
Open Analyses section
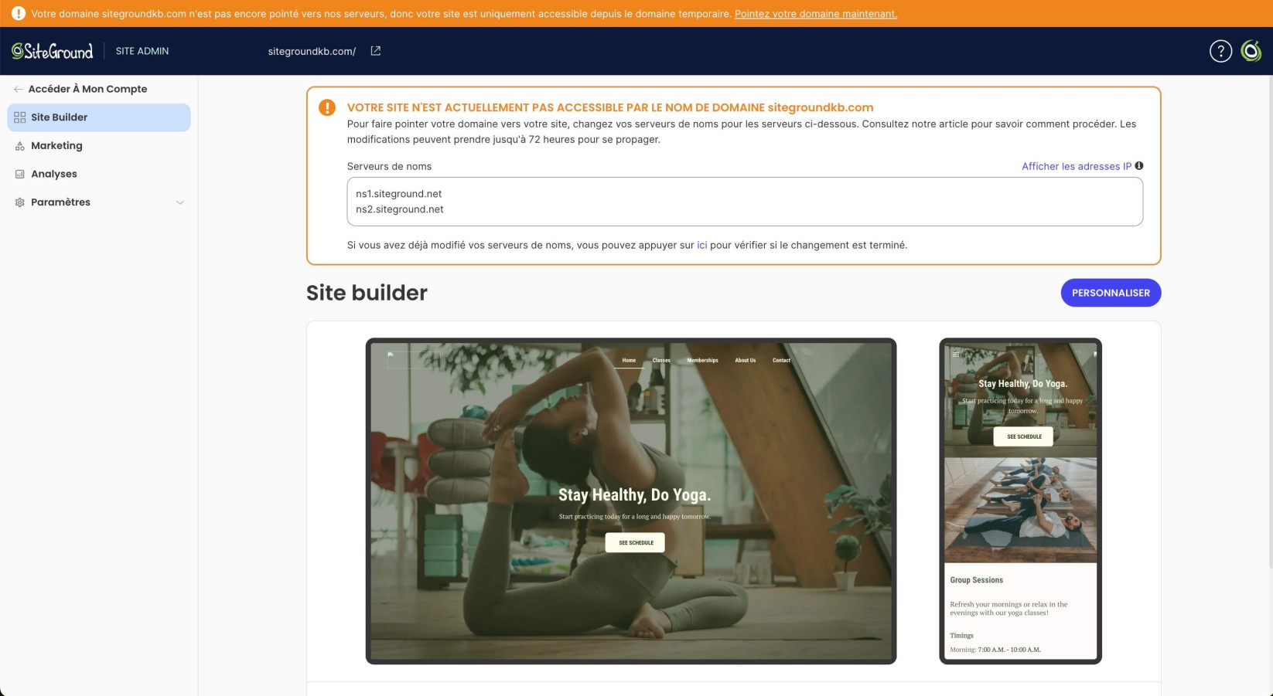pos(99,174)
